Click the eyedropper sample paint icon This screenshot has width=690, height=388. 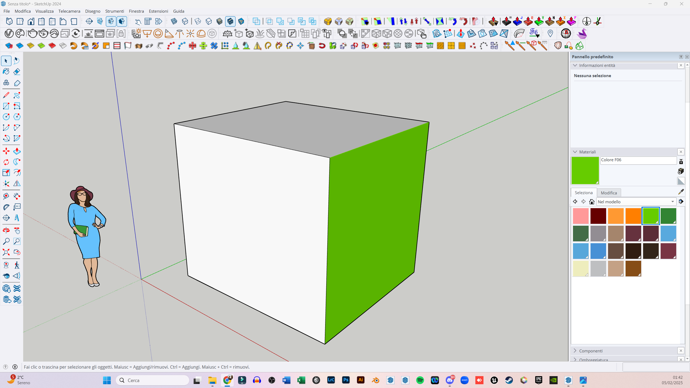coord(681,192)
